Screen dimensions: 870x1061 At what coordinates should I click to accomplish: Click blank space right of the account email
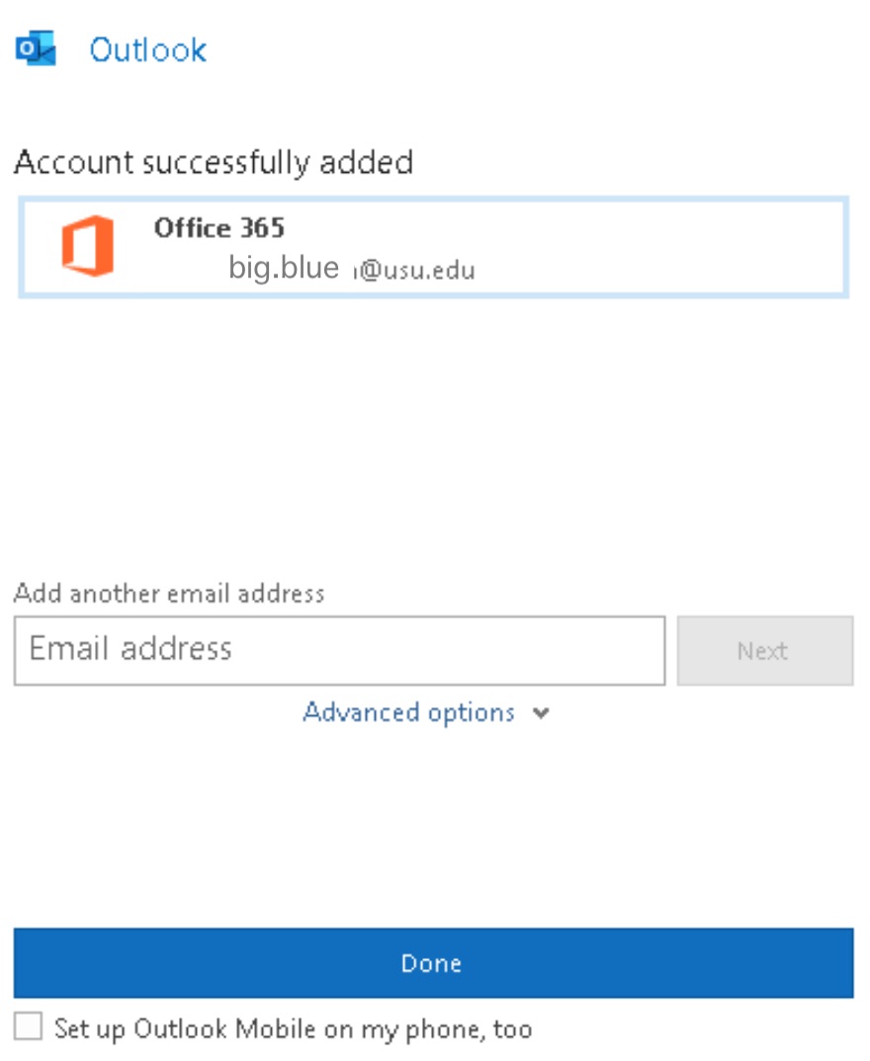pyautogui.click(x=660, y=269)
